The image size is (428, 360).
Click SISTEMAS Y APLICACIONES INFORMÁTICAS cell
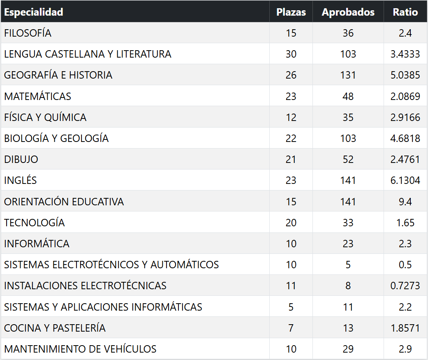tap(103, 307)
